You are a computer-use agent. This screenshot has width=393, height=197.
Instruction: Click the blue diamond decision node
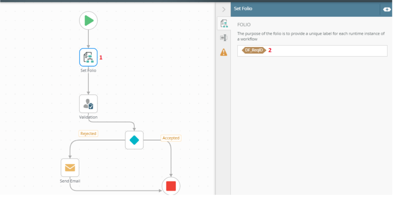(134, 140)
